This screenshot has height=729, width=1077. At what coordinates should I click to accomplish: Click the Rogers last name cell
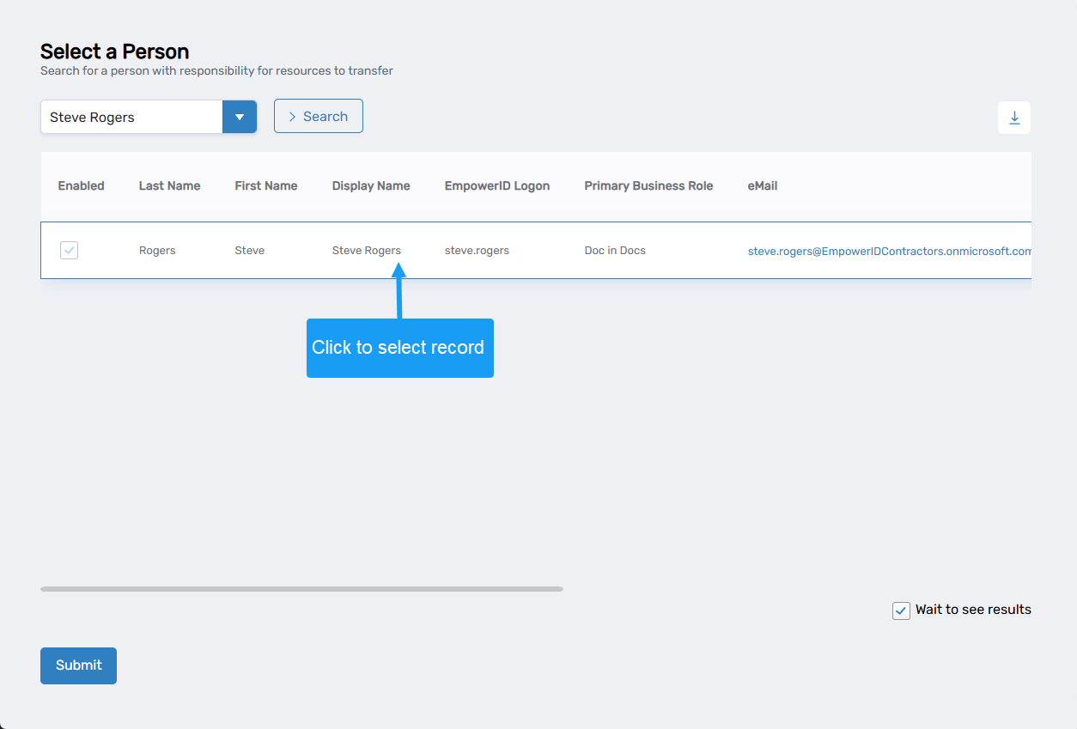(x=157, y=251)
